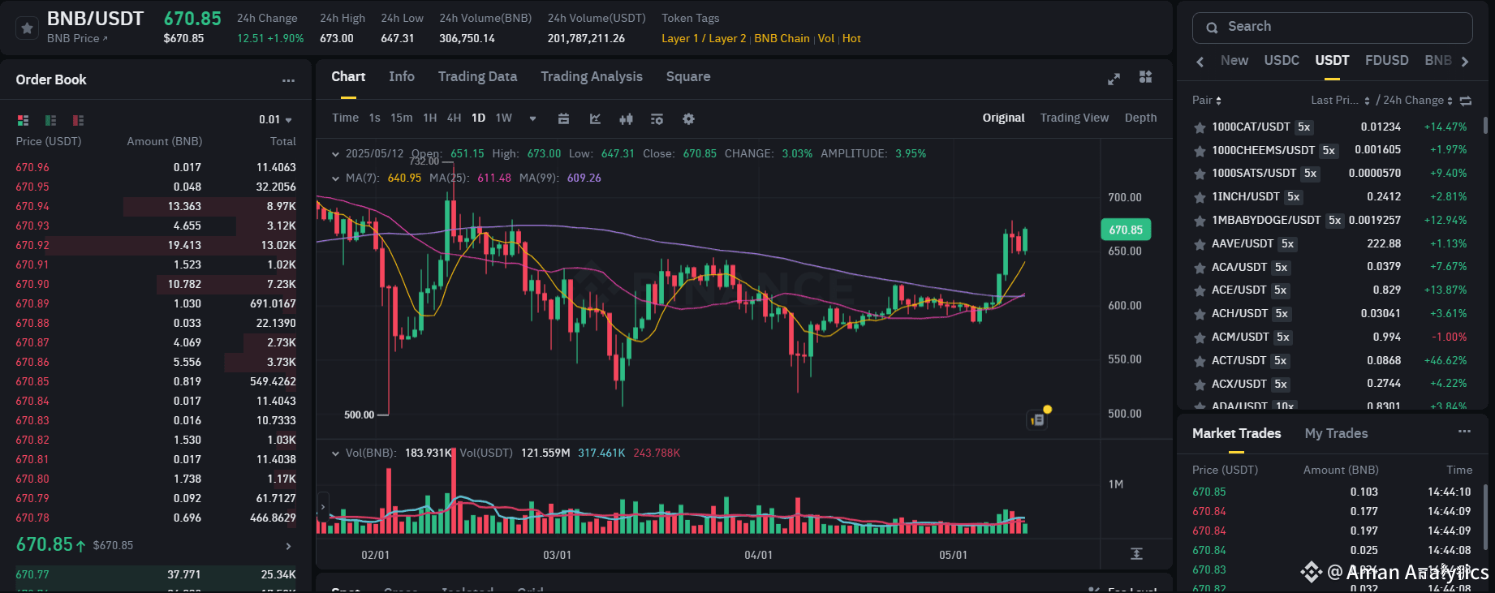Click the 670.85 current price tag on chart axis
Viewport: 1495px width, 593px height.
click(x=1125, y=230)
